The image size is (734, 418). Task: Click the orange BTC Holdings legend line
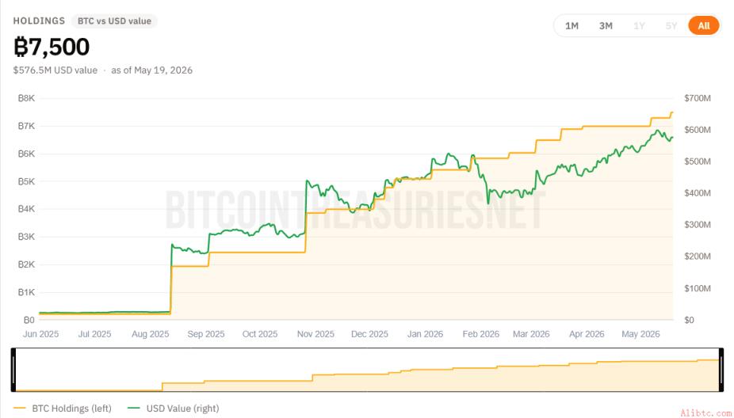[x=20, y=408]
